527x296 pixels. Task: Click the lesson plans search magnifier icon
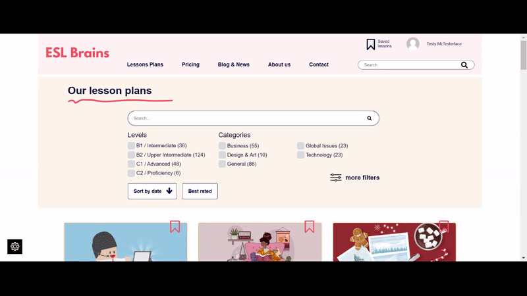(370, 118)
